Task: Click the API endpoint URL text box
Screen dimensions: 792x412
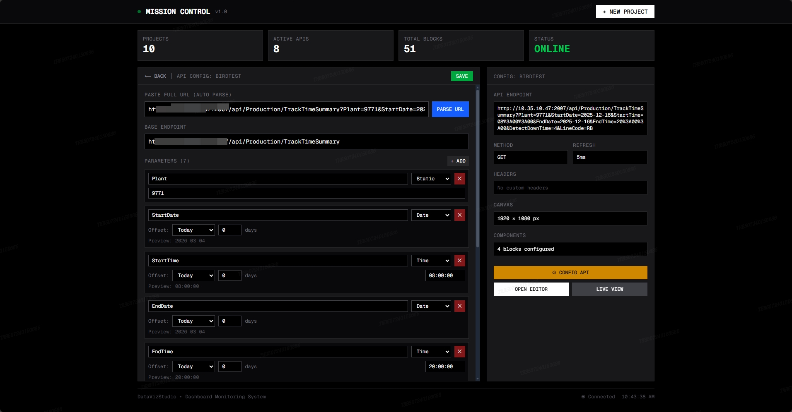Action: 570,118
